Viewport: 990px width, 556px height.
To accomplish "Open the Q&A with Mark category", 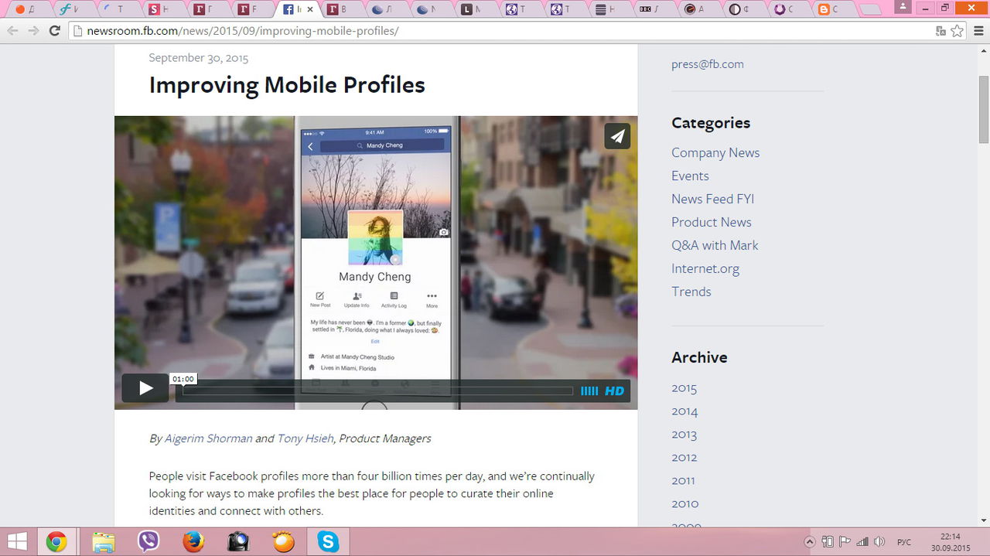I will point(715,245).
